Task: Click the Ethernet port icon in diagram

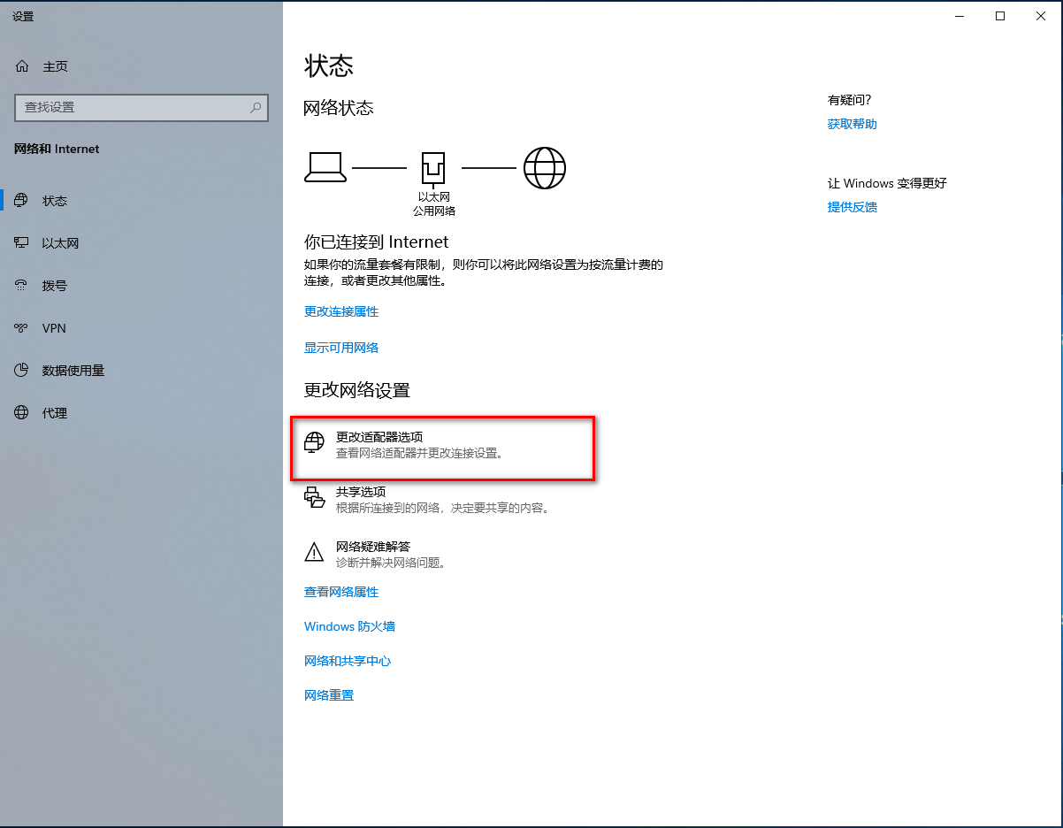Action: pos(432,168)
